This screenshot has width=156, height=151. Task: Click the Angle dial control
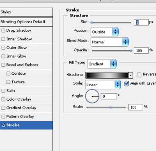coord(92,96)
